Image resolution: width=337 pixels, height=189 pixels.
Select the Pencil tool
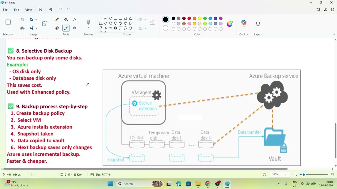pyautogui.click(x=57, y=20)
